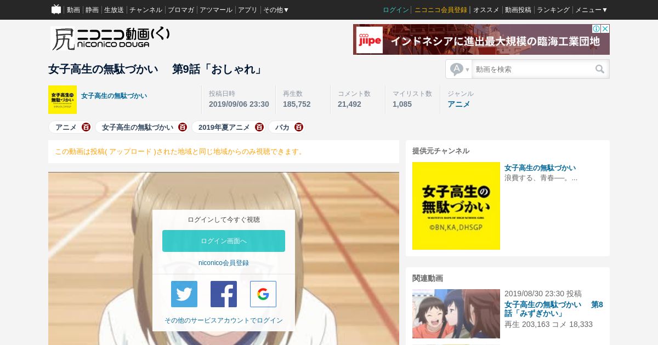Viewport: 658px width, 345px height.
Task: Open uploader channel 女子高生の無駄づかい name link
Action: pyautogui.click(x=114, y=96)
